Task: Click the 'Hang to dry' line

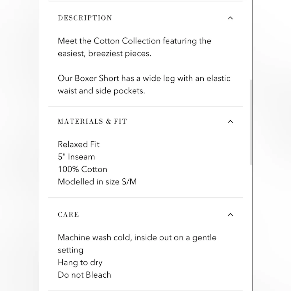Action: point(80,262)
